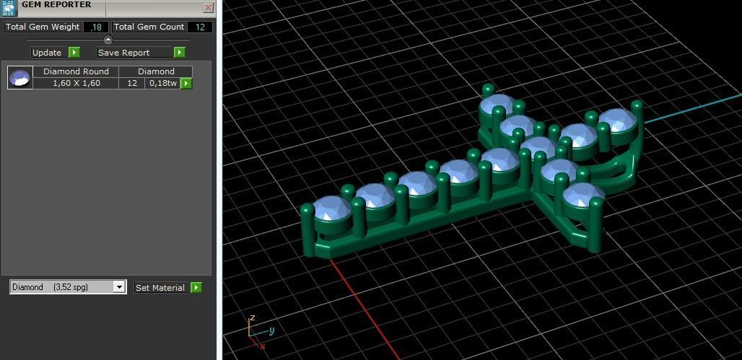The width and height of the screenshot is (742, 360).
Task: Click the Total Gem Weight value field
Action: point(96,27)
